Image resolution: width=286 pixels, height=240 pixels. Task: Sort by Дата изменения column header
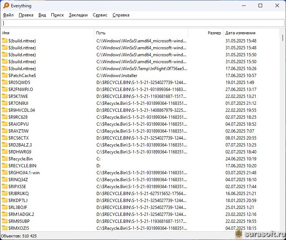pyautogui.click(x=251, y=33)
